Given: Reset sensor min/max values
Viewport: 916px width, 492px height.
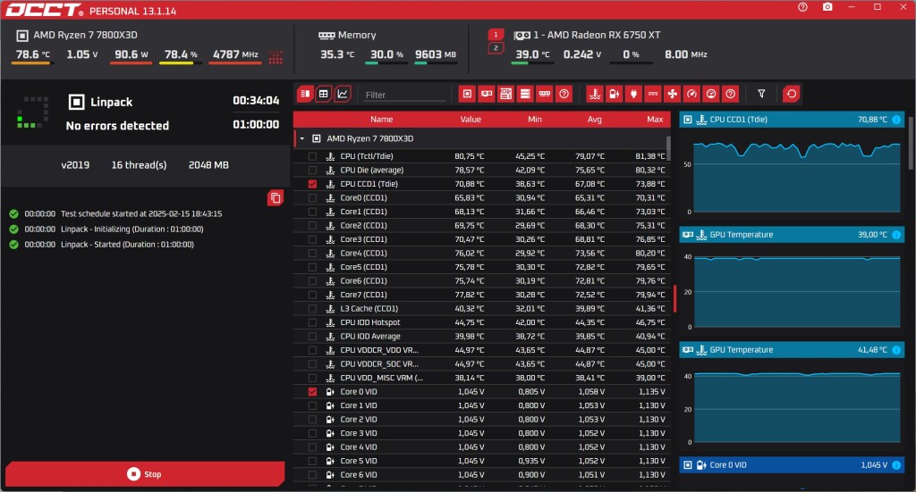Looking at the screenshot, I should pyautogui.click(x=791, y=94).
